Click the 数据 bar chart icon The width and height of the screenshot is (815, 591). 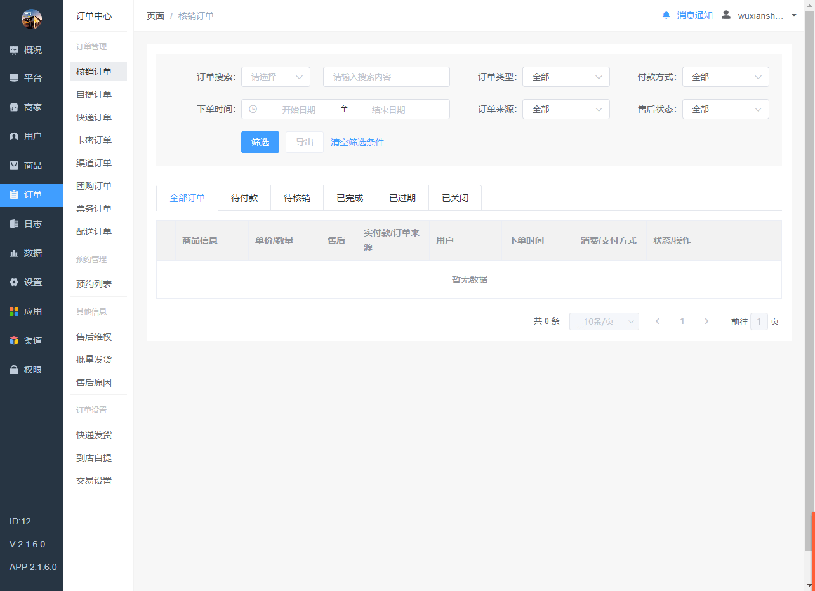[14, 253]
